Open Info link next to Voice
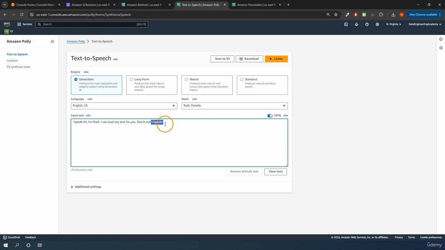This screenshot has width=445, height=250. 194,99
